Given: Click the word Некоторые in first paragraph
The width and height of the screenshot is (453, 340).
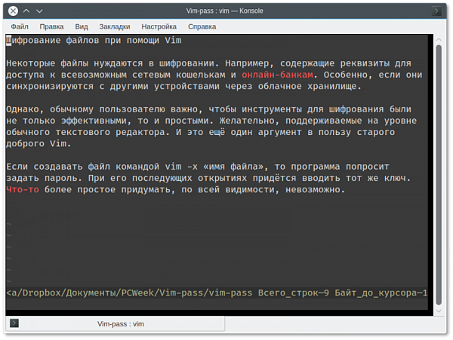Looking at the screenshot, I should point(31,63).
